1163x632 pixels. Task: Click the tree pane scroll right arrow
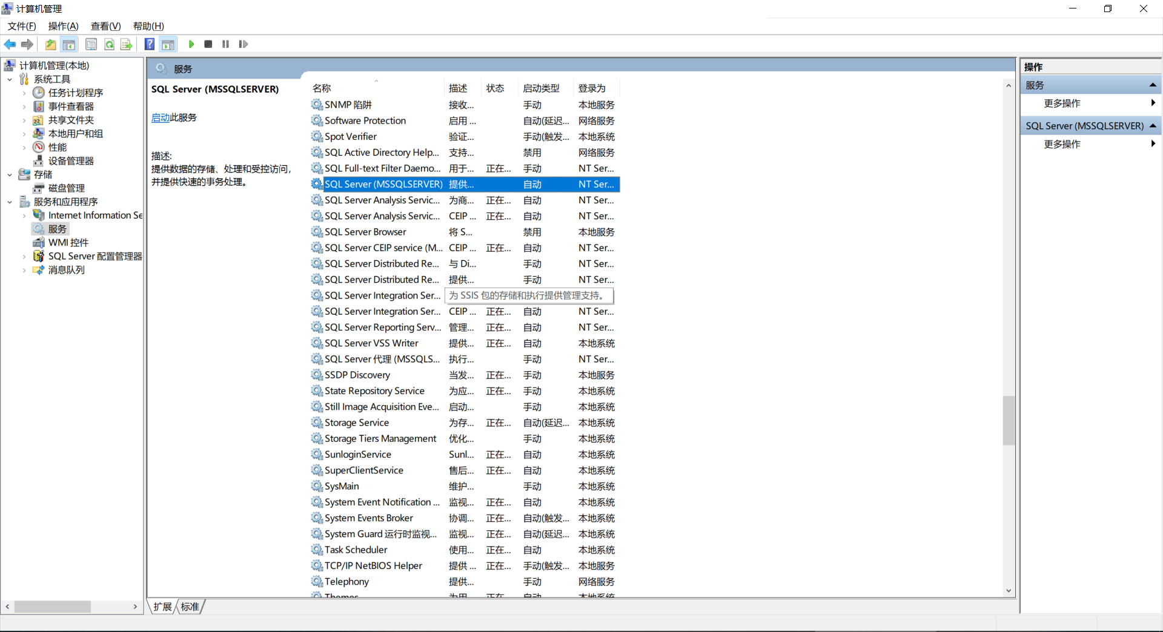pos(135,607)
